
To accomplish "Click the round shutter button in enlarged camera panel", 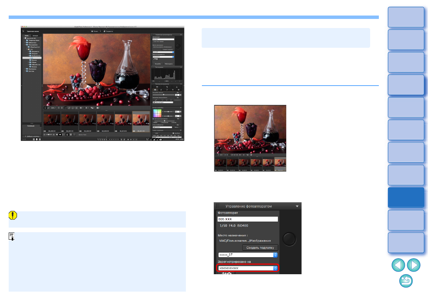I will pos(289,239).
